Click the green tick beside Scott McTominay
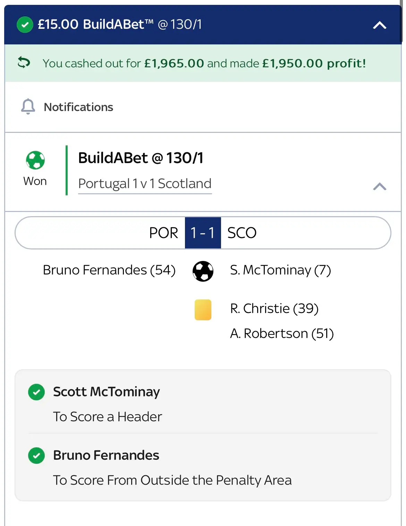This screenshot has width=406, height=526. click(x=36, y=392)
